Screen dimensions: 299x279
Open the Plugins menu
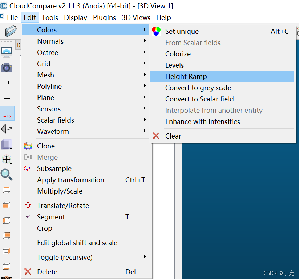coord(105,17)
